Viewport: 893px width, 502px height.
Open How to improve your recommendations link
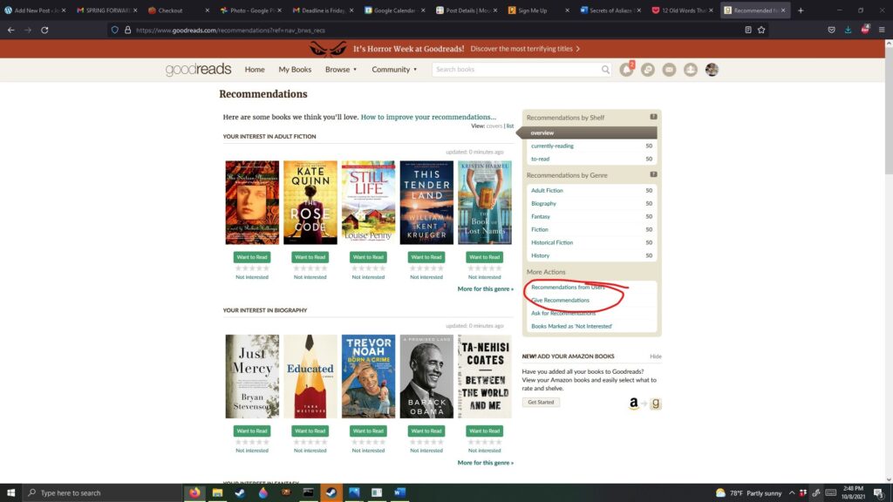[x=428, y=117]
